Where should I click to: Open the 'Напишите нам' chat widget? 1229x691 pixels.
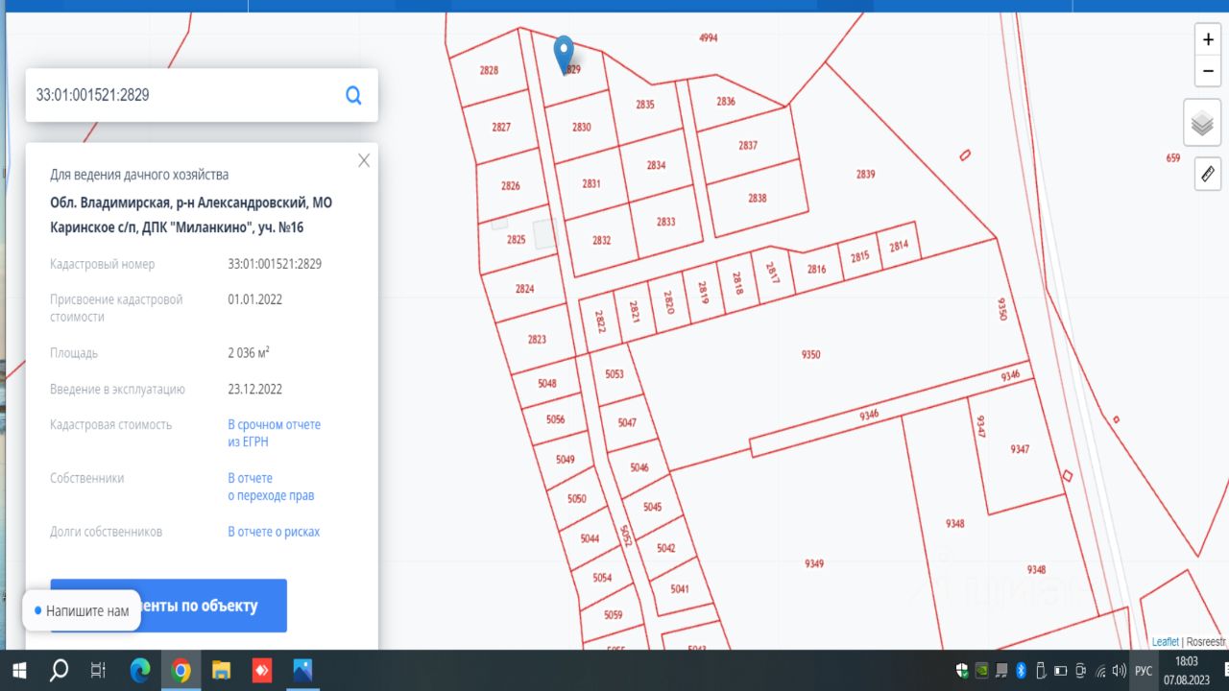(82, 610)
